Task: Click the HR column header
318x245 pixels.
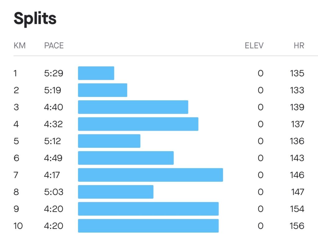Action: [x=299, y=46]
